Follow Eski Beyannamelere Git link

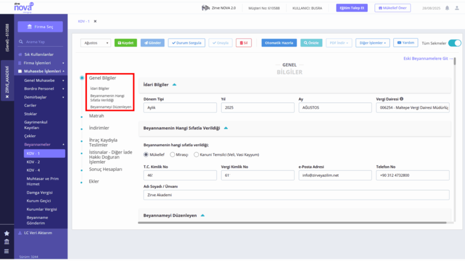coord(428,58)
